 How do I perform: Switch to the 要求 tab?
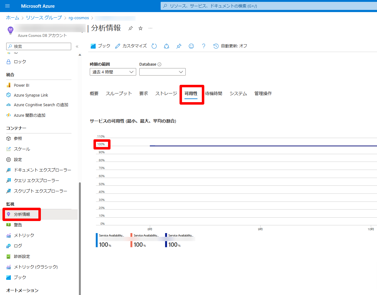(x=144, y=93)
